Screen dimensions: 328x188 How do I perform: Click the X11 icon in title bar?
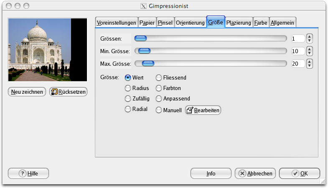pyautogui.click(x=143, y=6)
